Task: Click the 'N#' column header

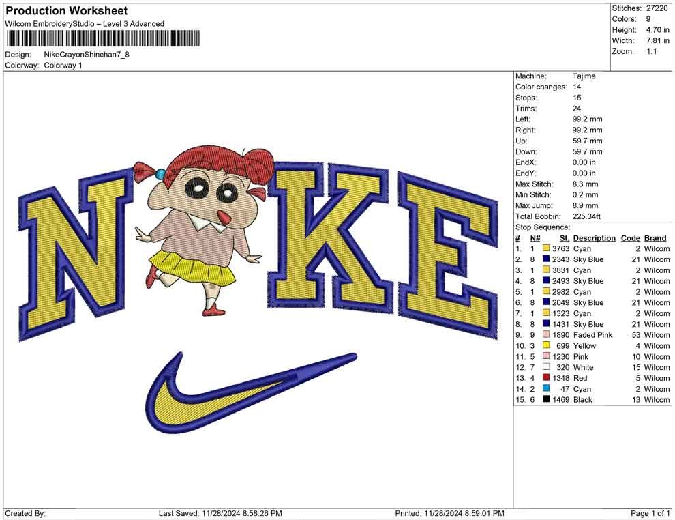Action: [535, 237]
